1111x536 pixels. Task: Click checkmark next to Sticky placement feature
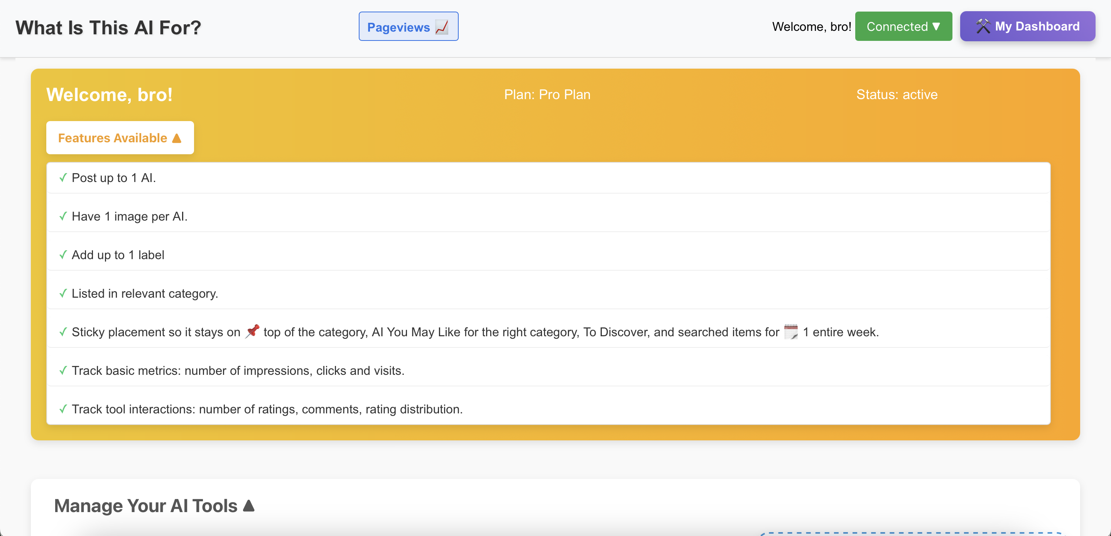63,332
